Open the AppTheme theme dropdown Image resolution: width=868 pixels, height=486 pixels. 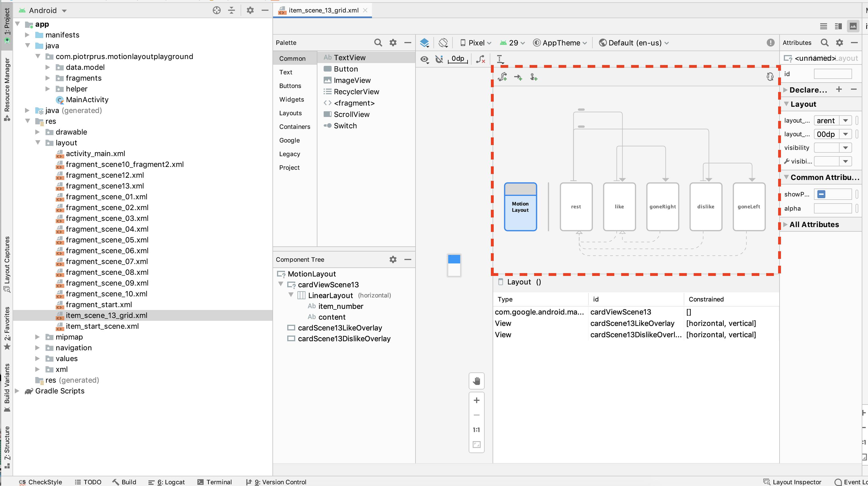pyautogui.click(x=560, y=43)
